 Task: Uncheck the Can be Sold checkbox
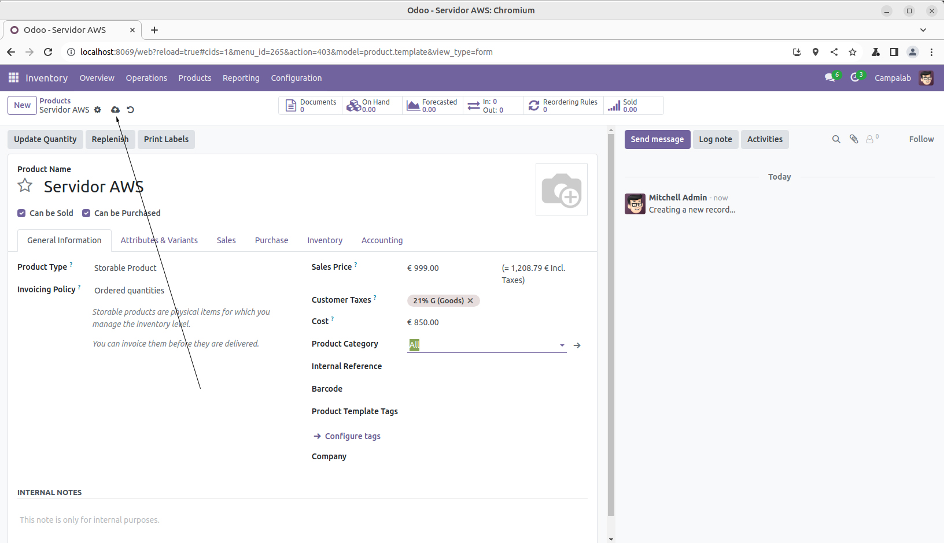click(21, 213)
